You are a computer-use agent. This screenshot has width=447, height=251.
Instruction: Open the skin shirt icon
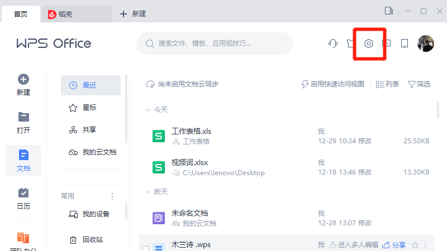350,44
